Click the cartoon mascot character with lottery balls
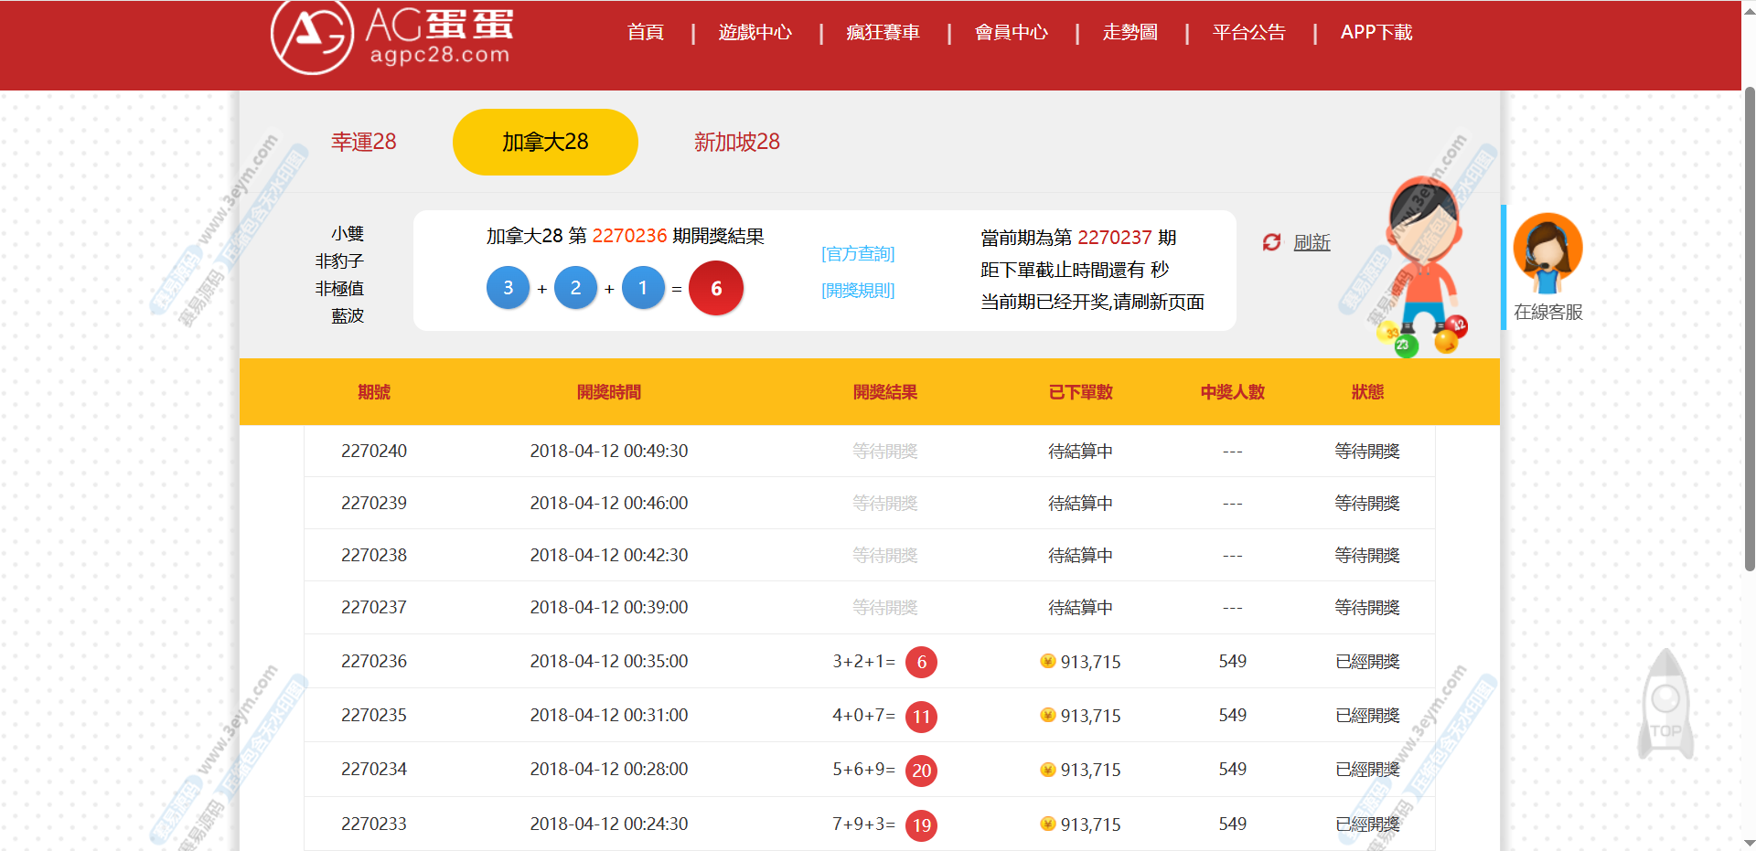Image resolution: width=1756 pixels, height=851 pixels. (x=1422, y=267)
